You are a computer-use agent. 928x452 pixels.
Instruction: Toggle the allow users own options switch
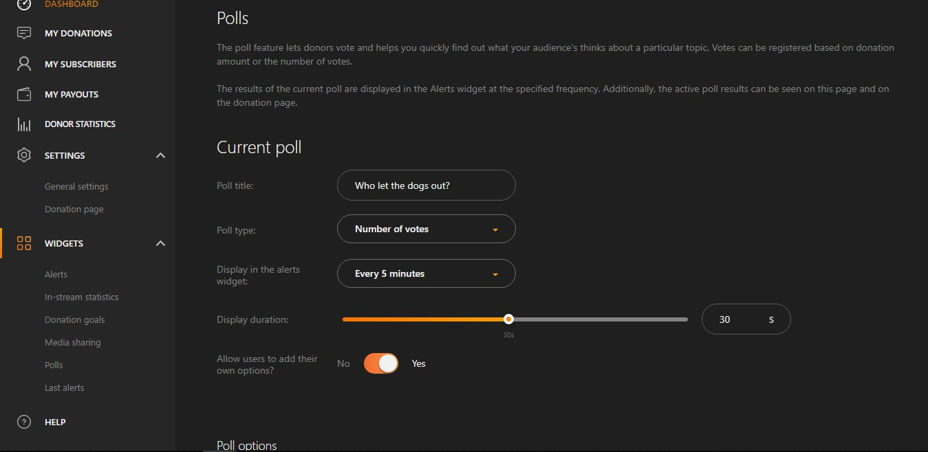[x=381, y=363]
